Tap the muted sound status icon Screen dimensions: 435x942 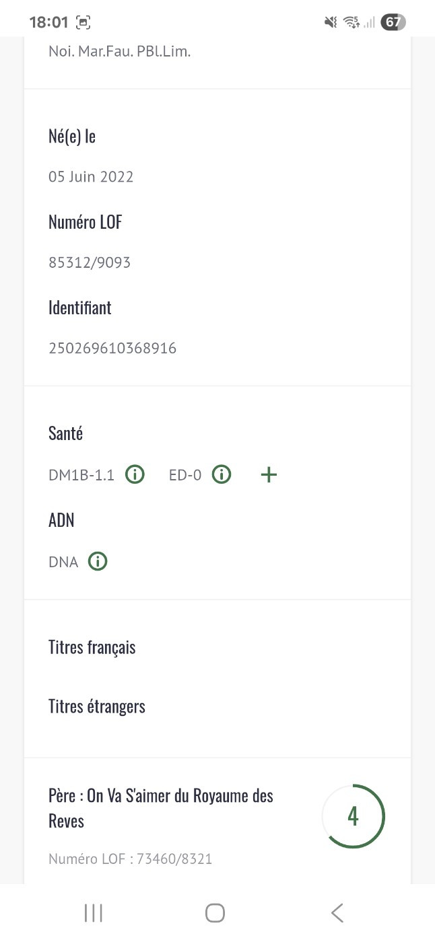tap(330, 22)
